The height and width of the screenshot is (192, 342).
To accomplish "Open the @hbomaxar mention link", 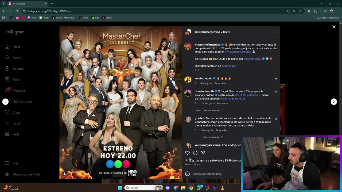I will (x=229, y=66).
